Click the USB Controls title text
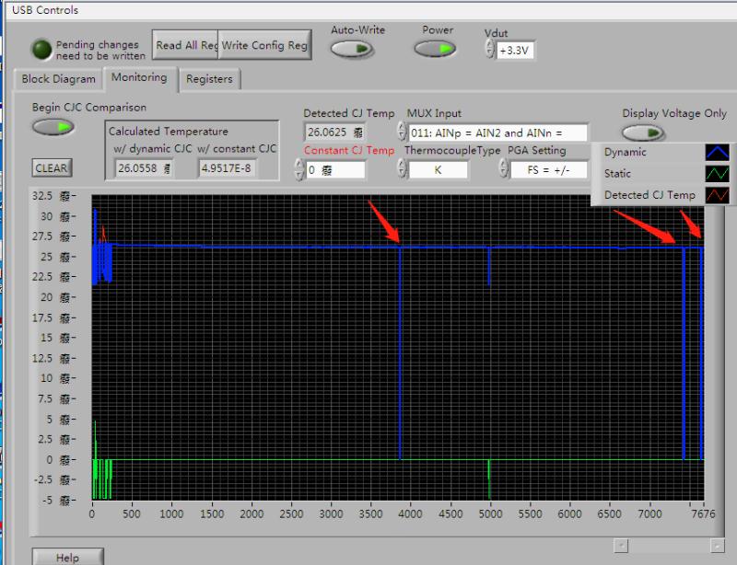The height and width of the screenshot is (565, 737). click(45, 10)
